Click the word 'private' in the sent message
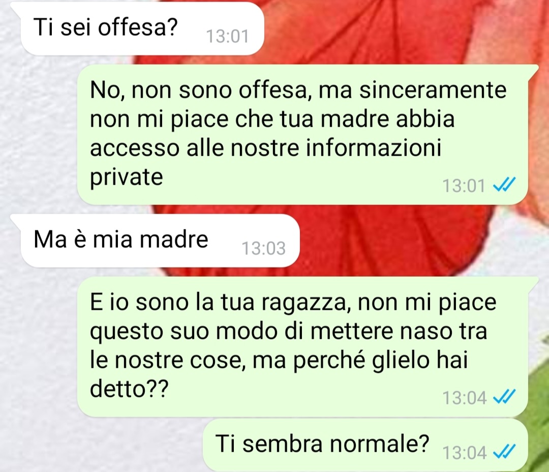This screenshot has width=549, height=472. coord(127,177)
